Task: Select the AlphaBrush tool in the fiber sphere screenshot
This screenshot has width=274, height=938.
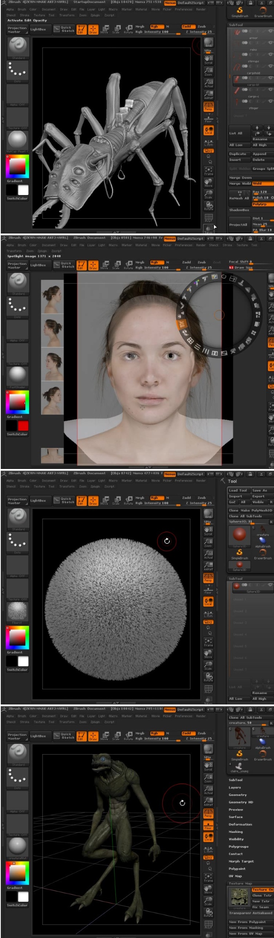Action: pos(263,542)
